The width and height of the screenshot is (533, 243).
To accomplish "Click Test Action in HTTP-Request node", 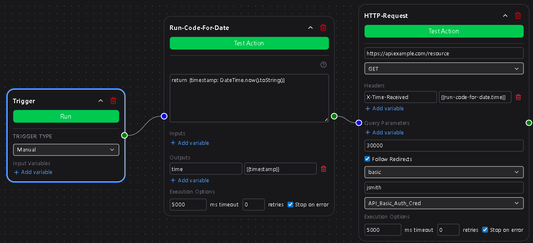I will pyautogui.click(x=444, y=31).
